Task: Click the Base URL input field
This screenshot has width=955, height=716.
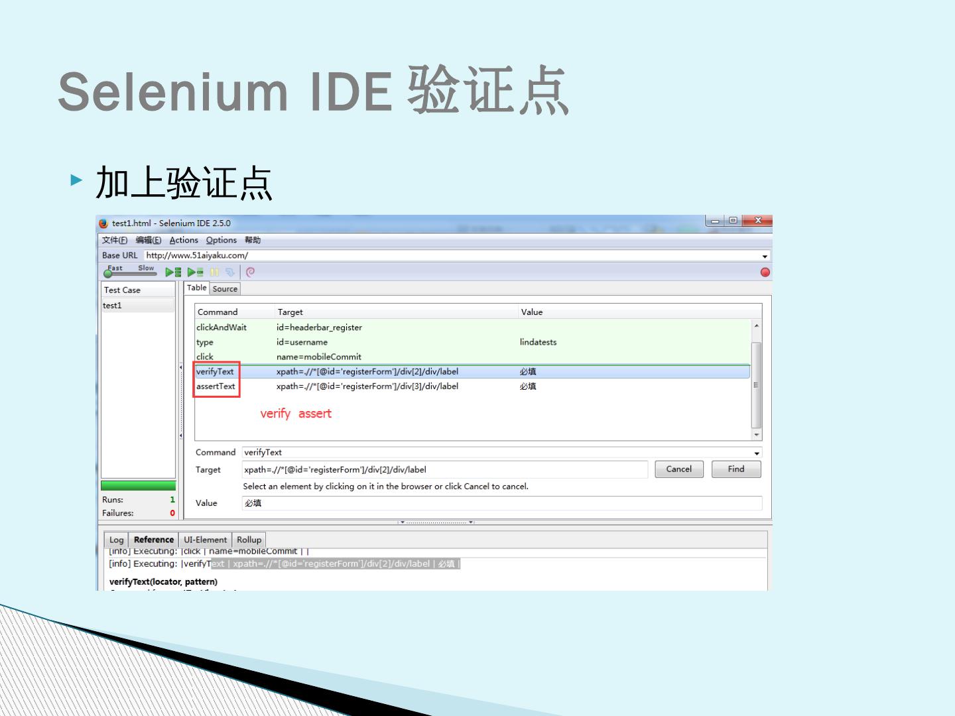Action: click(452, 255)
